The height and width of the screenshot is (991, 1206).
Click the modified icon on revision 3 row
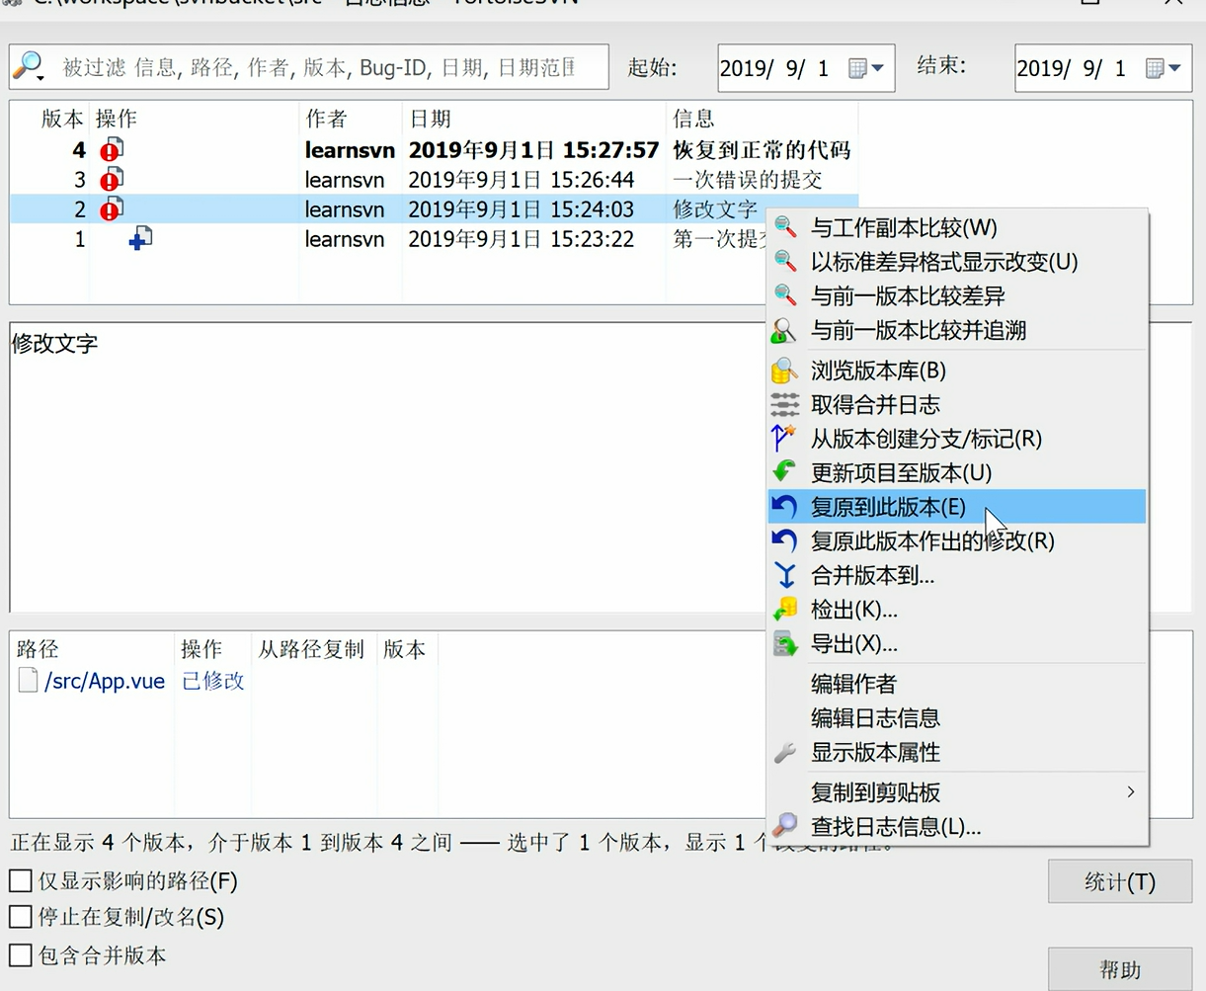[111, 180]
